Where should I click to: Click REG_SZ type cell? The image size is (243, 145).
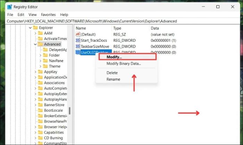coord(119,34)
